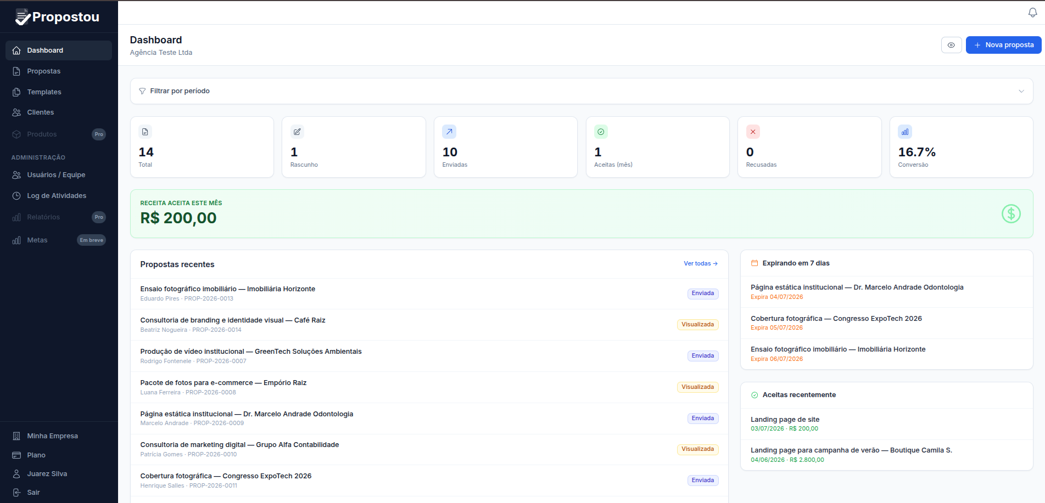Open Minha Empresa settings

pyautogui.click(x=59, y=436)
